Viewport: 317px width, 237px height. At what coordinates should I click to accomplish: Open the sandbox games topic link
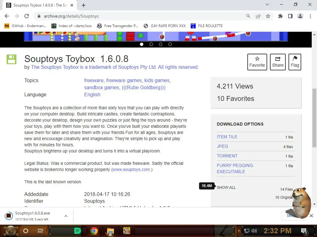[102, 87]
